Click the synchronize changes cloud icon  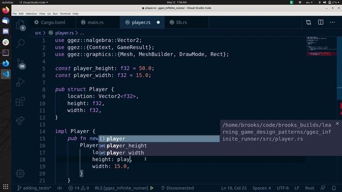pos(59,188)
